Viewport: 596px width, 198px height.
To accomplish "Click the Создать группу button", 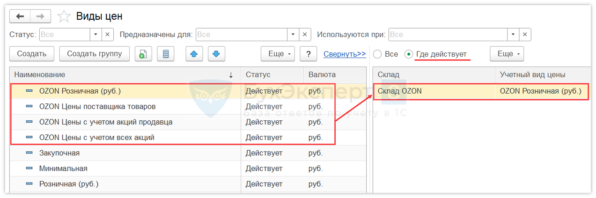I will point(95,54).
